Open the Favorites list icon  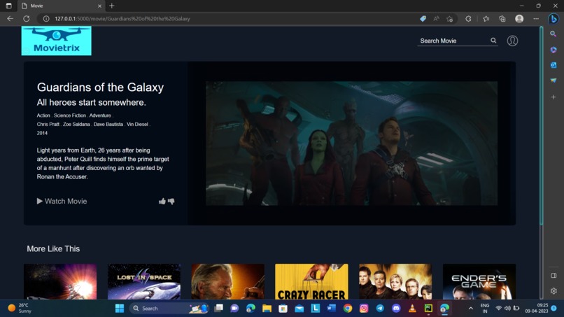[x=486, y=19]
